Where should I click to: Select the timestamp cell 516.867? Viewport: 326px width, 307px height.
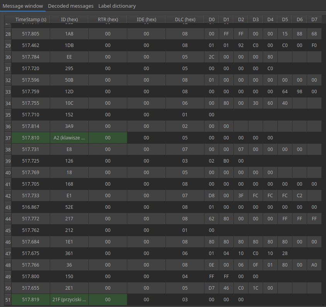[30, 207]
